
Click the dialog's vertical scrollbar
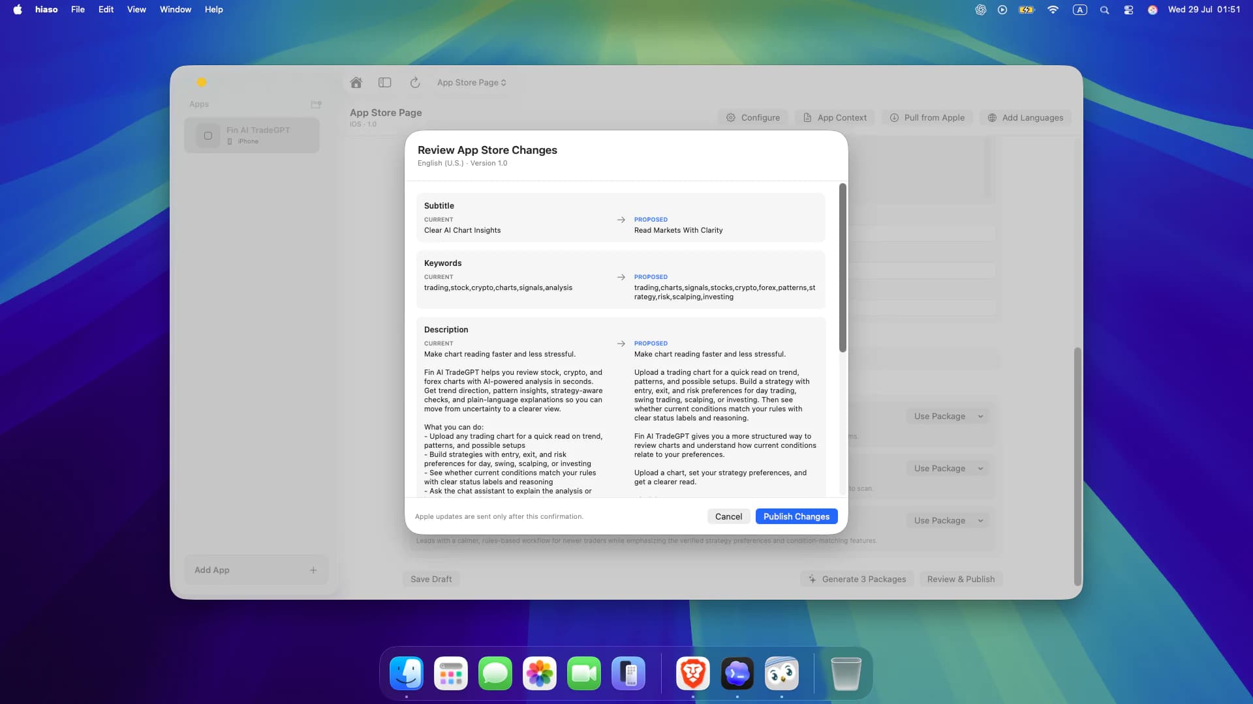pos(843,268)
